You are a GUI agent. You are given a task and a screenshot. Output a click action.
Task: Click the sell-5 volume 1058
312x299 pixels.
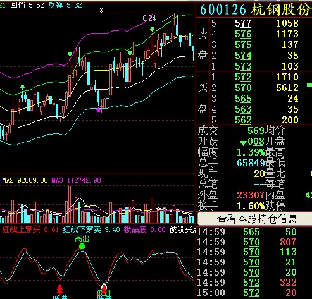pyautogui.click(x=287, y=23)
